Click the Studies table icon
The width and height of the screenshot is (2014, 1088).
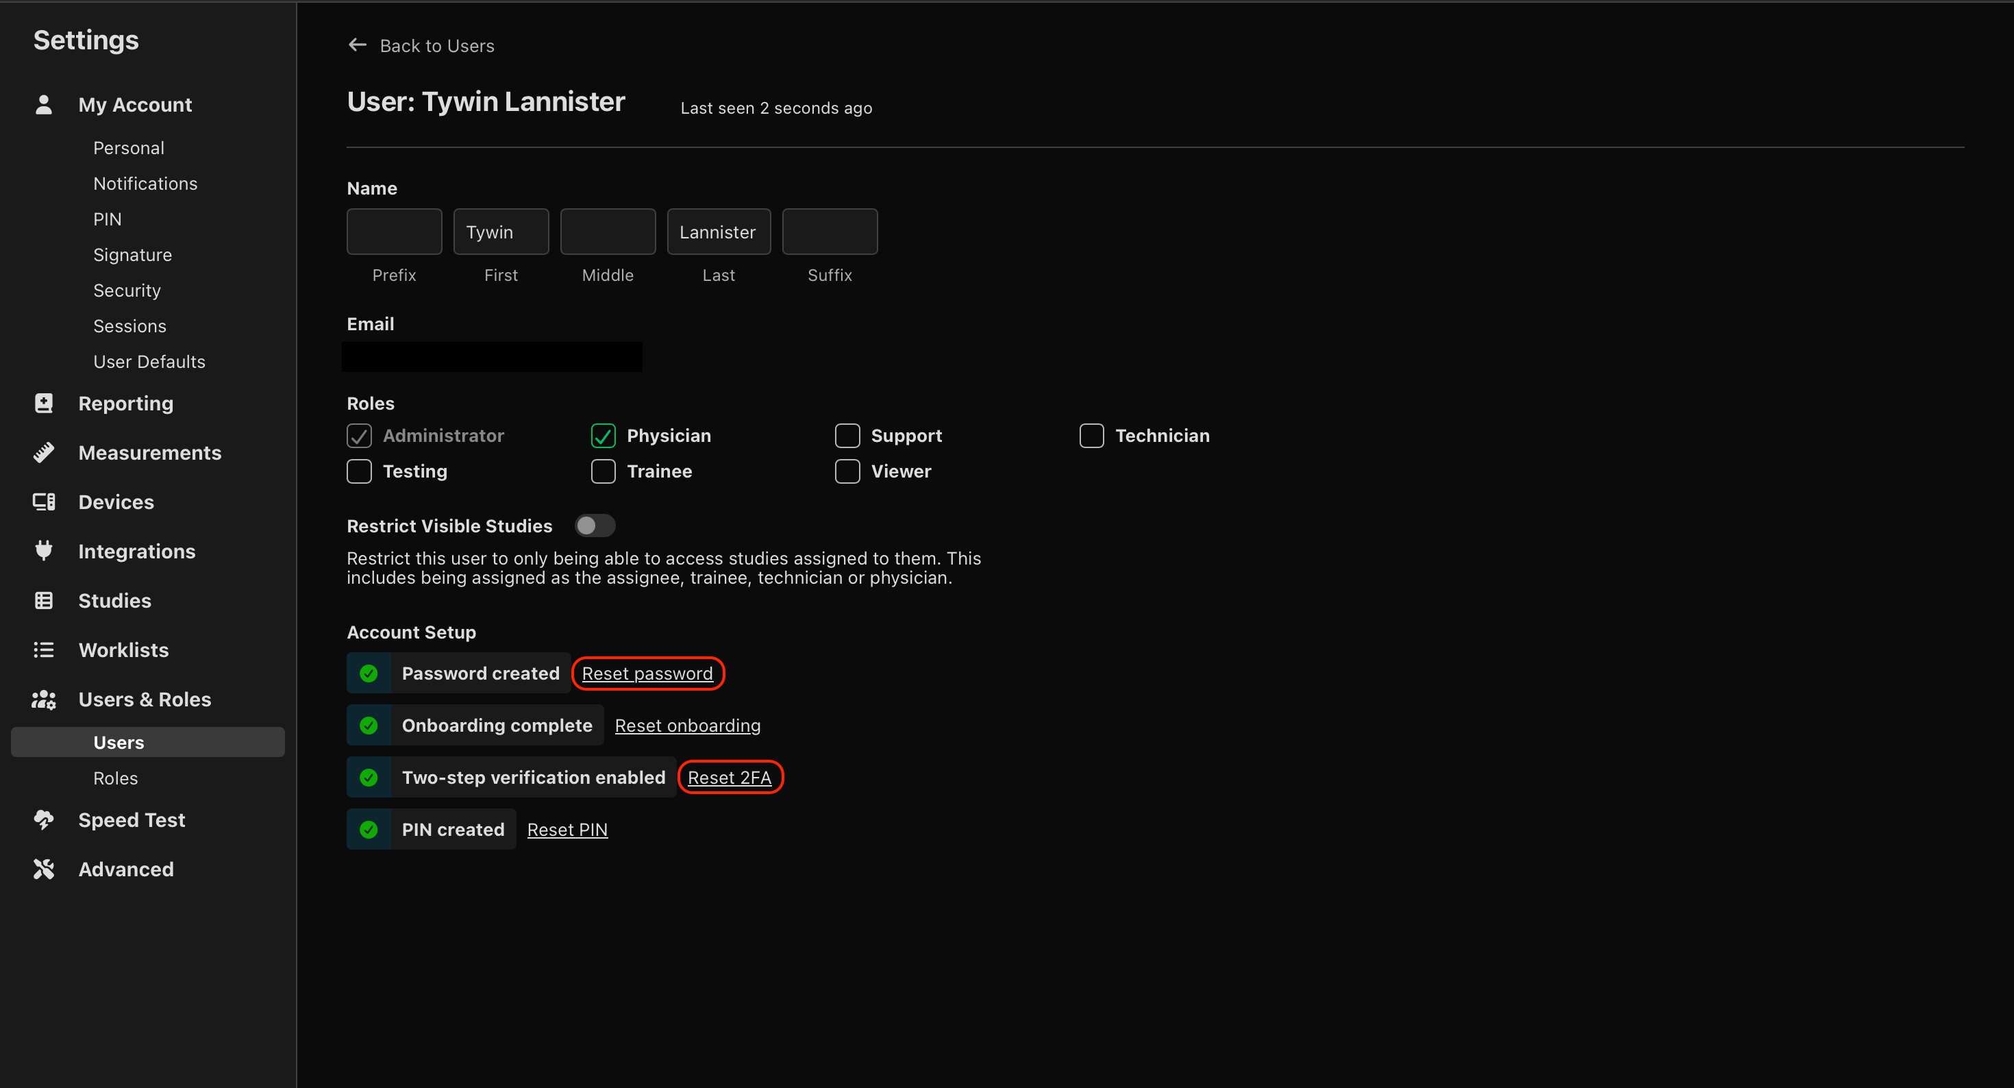[44, 601]
